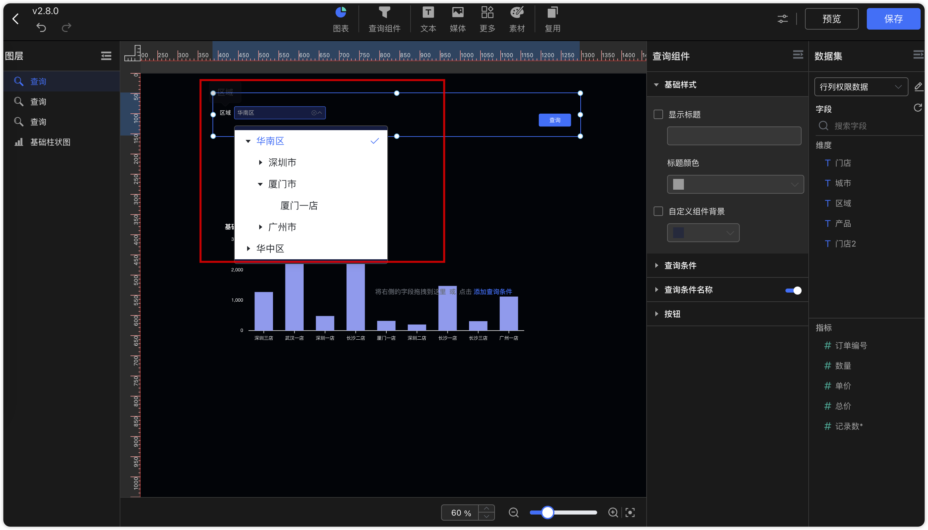This screenshot has height=530, width=928.
Task: Click the zoom slider handle
Action: tap(547, 513)
